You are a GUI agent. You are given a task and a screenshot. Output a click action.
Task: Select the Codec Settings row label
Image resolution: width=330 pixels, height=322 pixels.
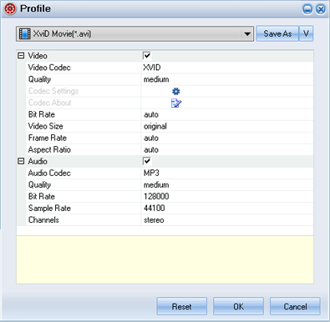(53, 91)
